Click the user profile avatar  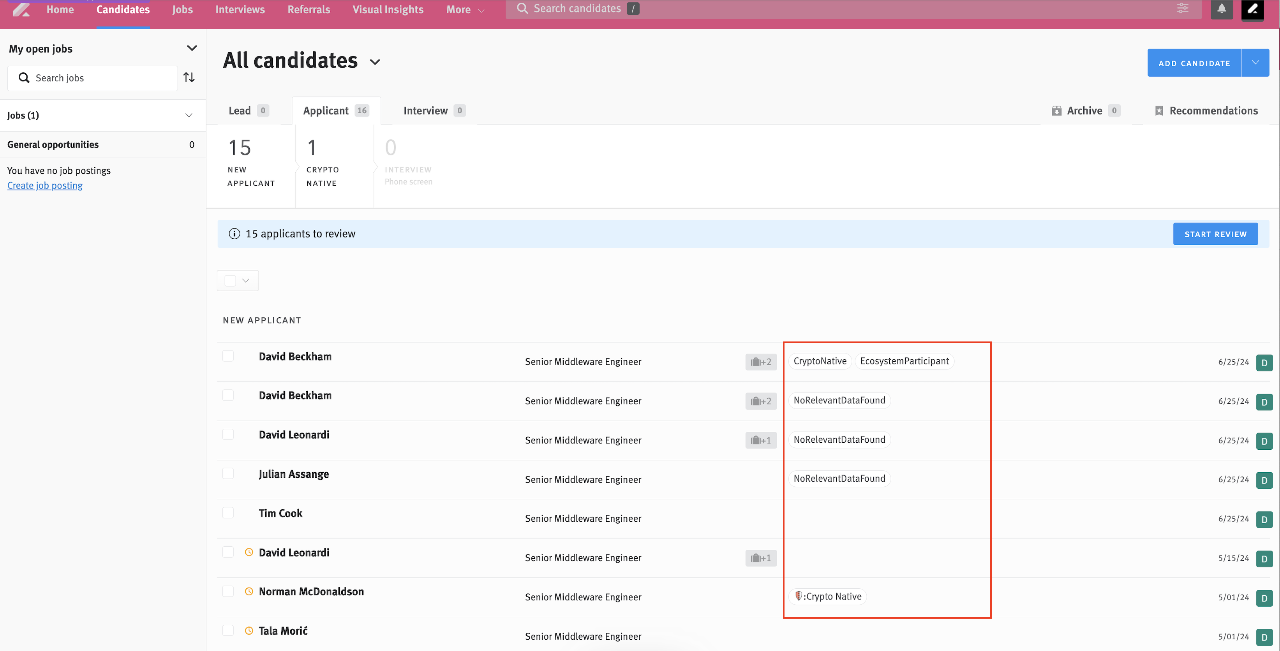pos(1252,9)
